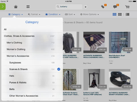Toggle the Scarves & Shawls checkmark
This screenshot has width=137, height=102.
click(x=59, y=69)
